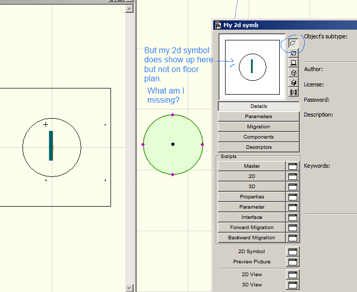Select the 3D wireframe preview icon
357x292 pixels.
[x=293, y=73]
